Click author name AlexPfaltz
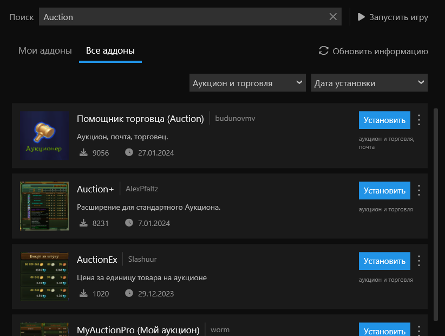 142,189
